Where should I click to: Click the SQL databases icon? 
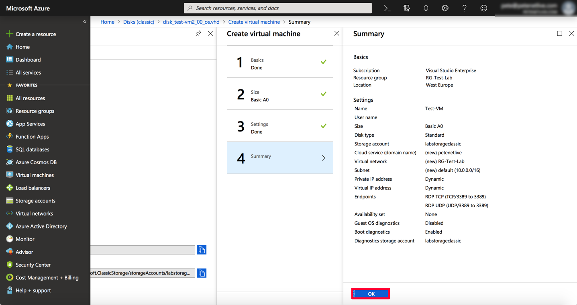tap(10, 149)
